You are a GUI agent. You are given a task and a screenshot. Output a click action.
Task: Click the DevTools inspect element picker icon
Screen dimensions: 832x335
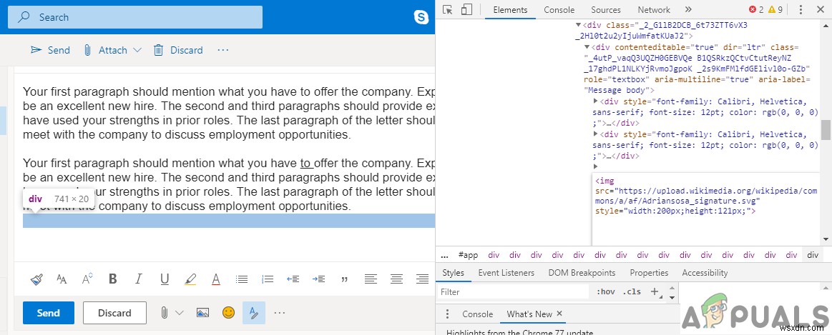tap(447, 9)
